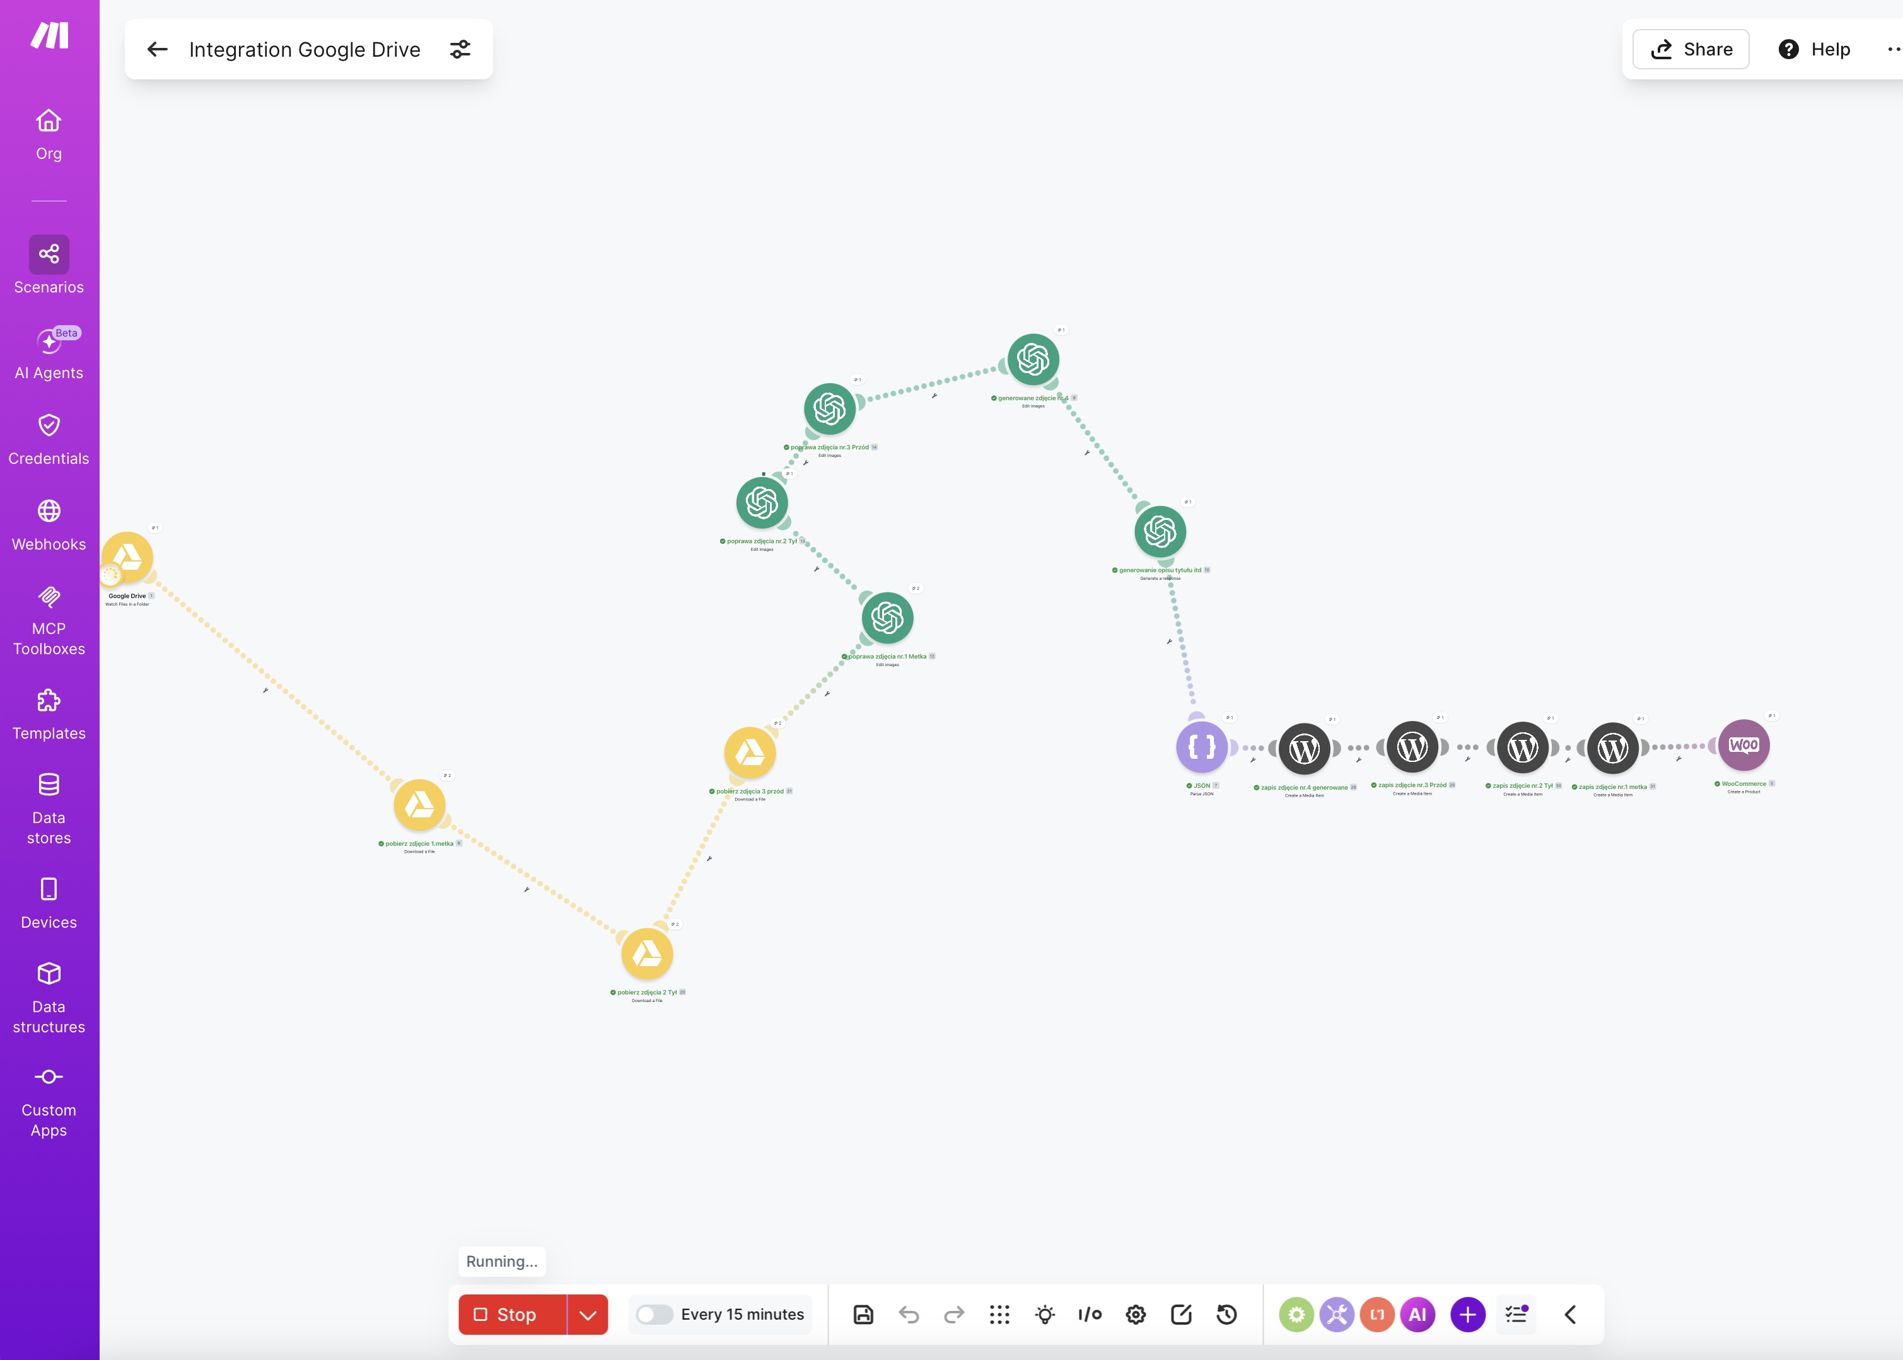1903x1360 pixels.
Task: Click the Make logo in the sidebar
Action: [49, 36]
